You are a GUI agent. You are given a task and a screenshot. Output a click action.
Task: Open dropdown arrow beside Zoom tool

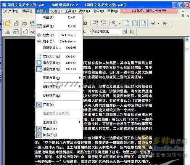(119, 23)
